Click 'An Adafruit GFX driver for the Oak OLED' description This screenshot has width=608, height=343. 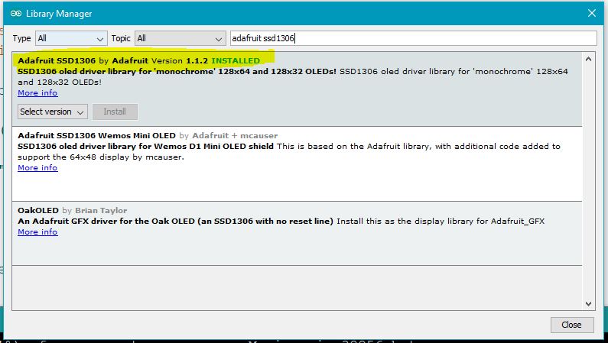tap(175, 221)
